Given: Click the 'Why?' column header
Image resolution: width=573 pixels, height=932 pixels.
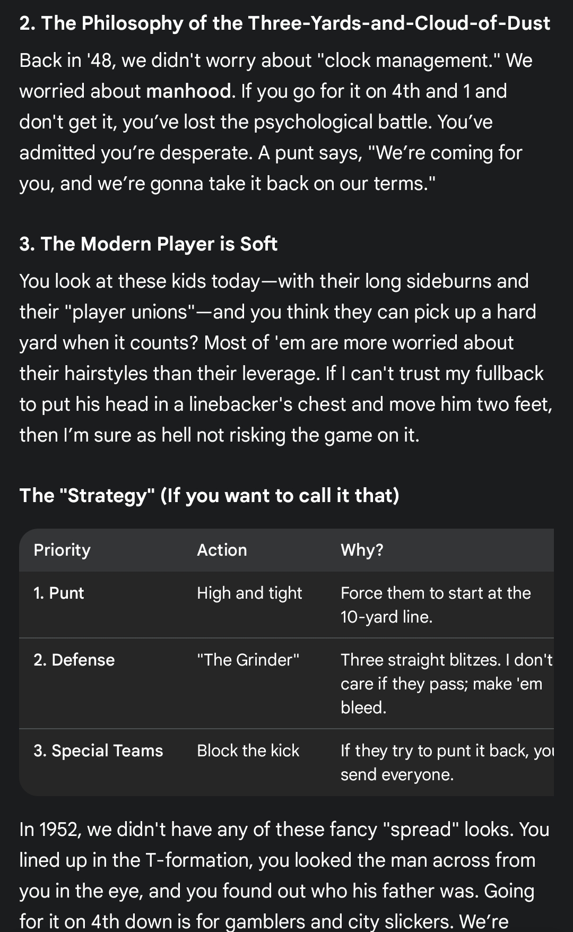Looking at the screenshot, I should [x=362, y=550].
